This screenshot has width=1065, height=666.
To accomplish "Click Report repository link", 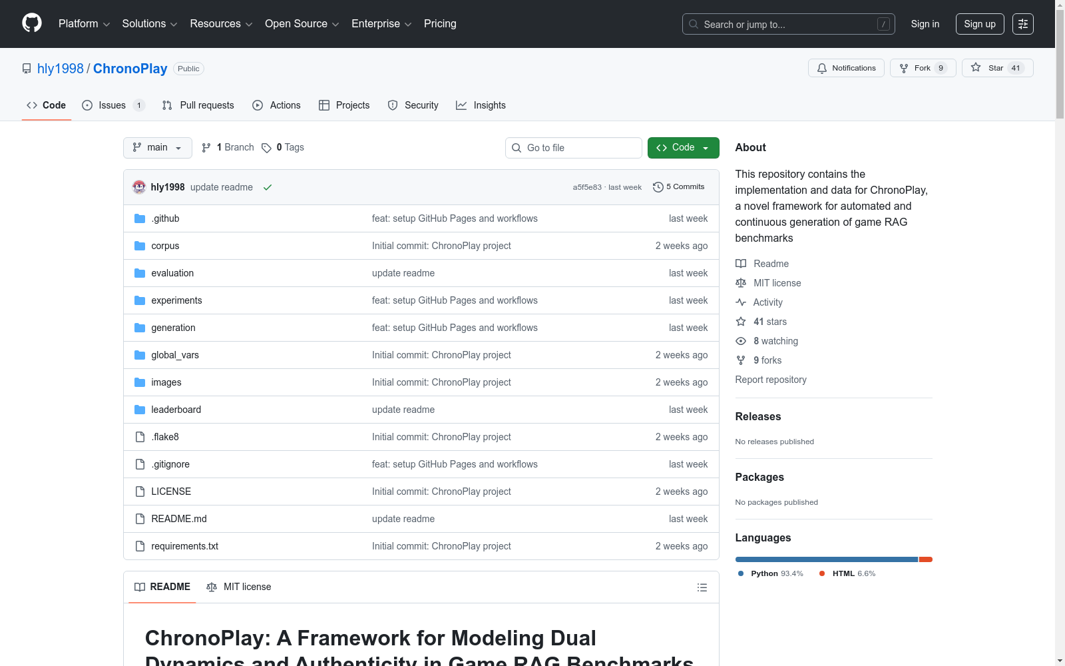I will [x=771, y=380].
